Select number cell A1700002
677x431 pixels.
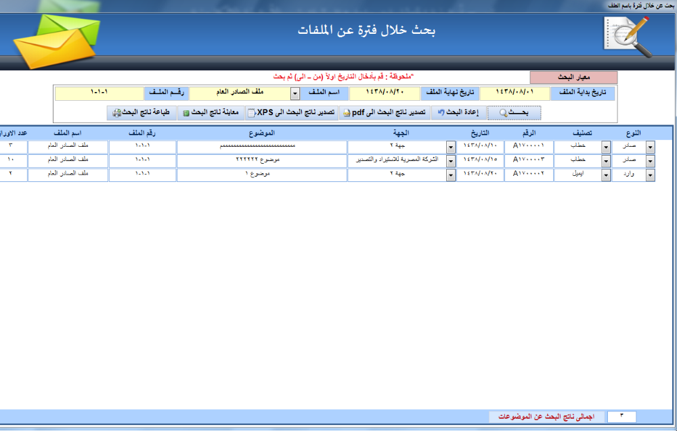pos(529,175)
